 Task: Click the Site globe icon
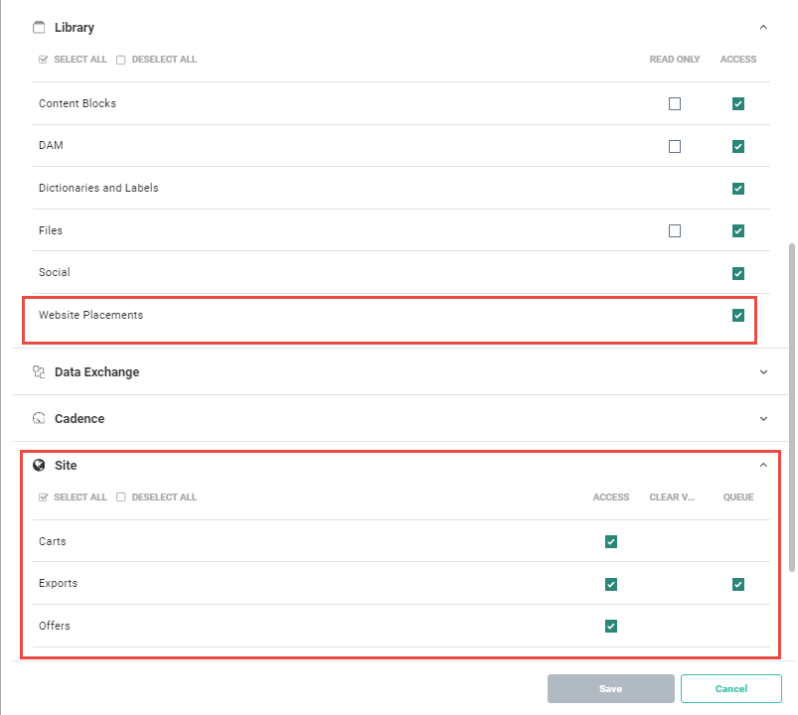click(x=40, y=465)
